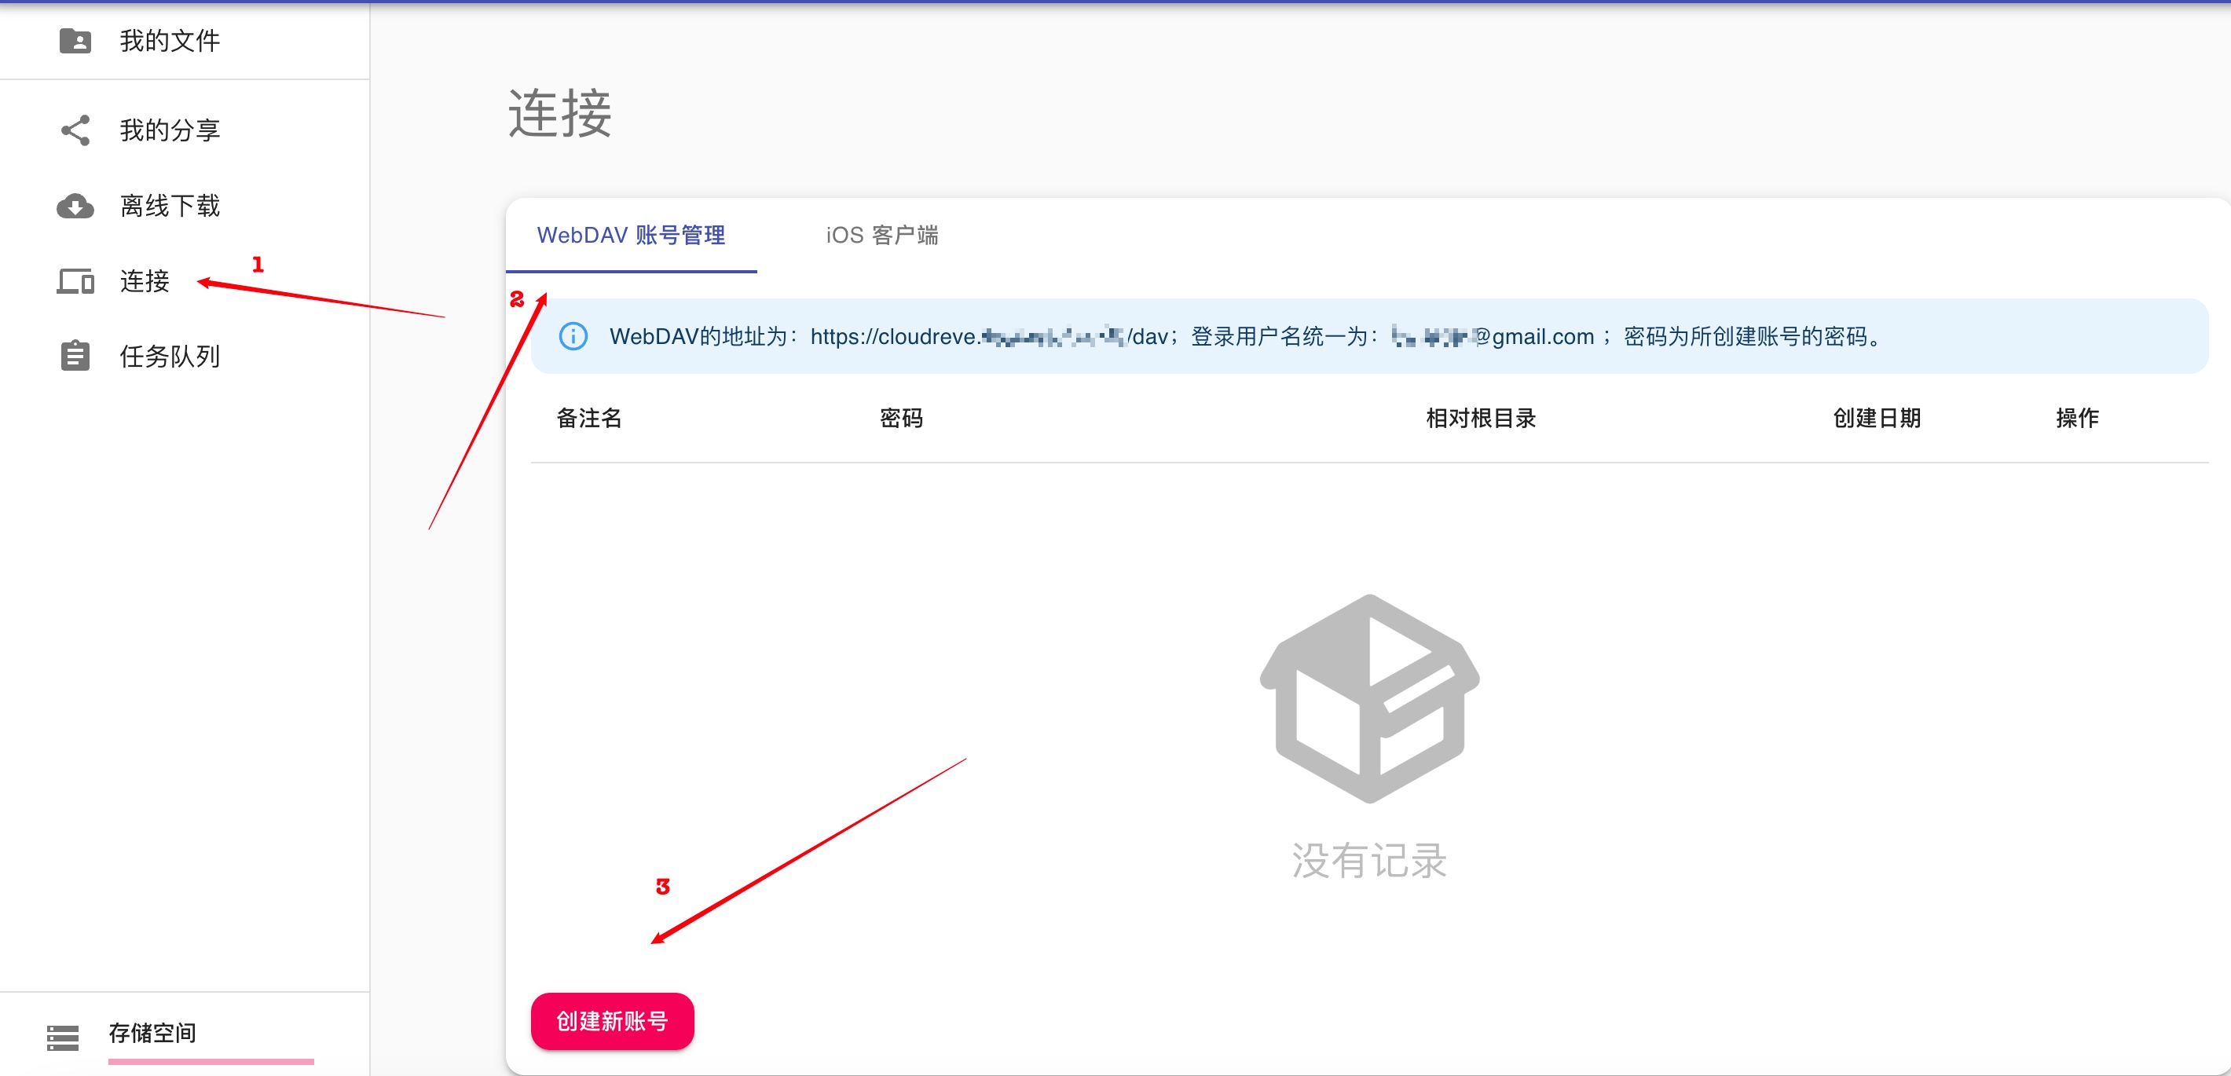Click the WebDAV address URL text

click(989, 336)
